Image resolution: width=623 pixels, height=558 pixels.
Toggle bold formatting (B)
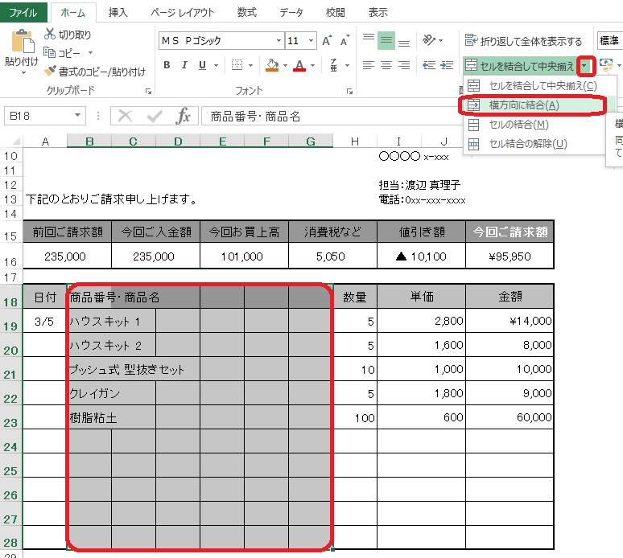point(167,65)
